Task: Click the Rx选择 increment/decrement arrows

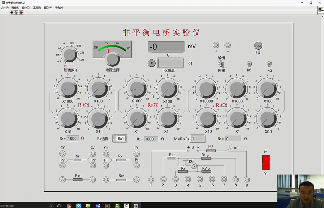Action: tap(115, 138)
